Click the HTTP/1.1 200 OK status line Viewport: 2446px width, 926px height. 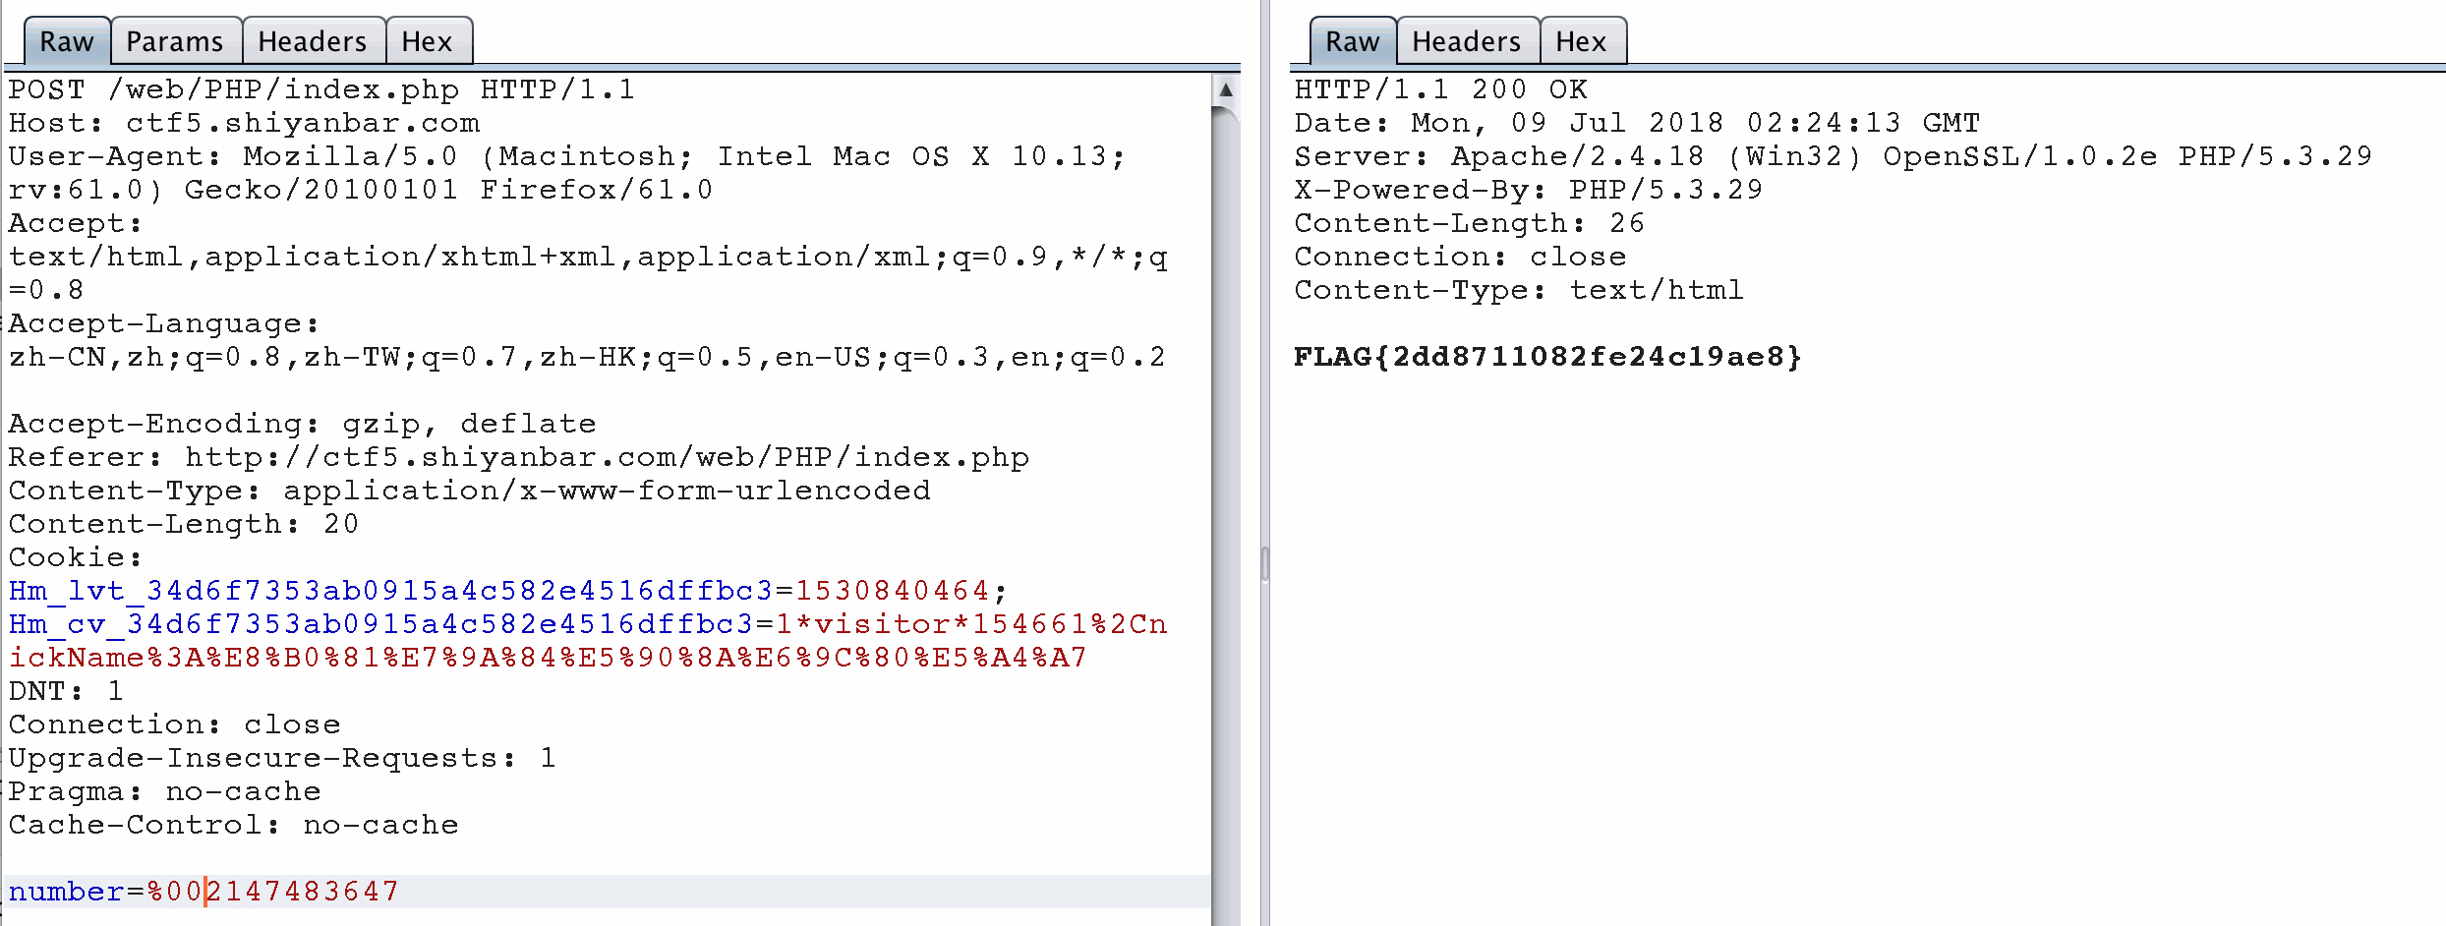pos(1440,89)
